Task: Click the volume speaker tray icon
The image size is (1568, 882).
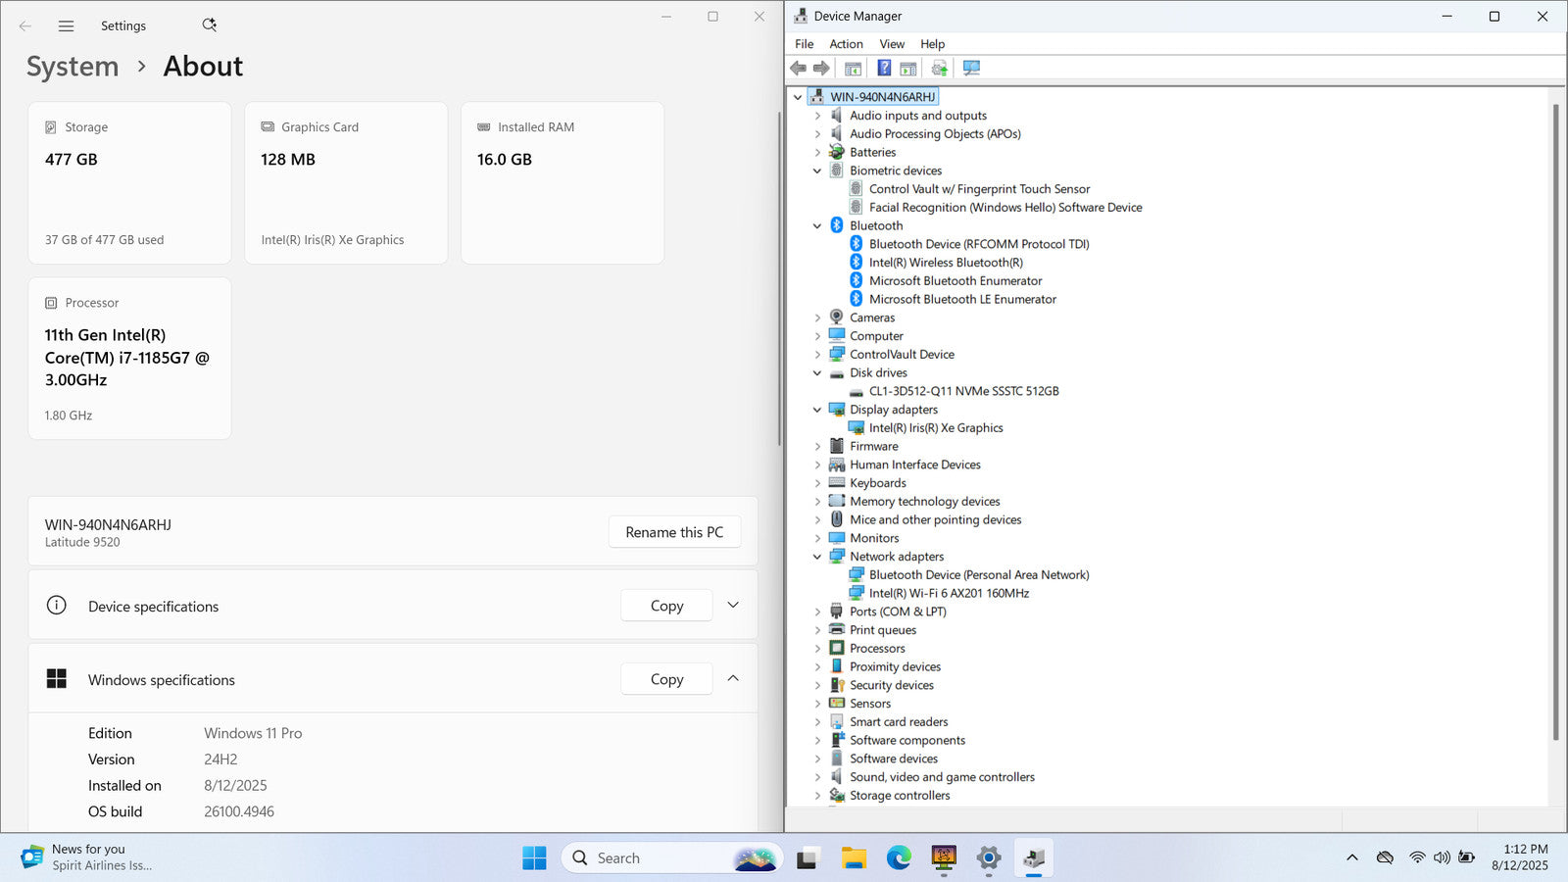Action: 1442,857
